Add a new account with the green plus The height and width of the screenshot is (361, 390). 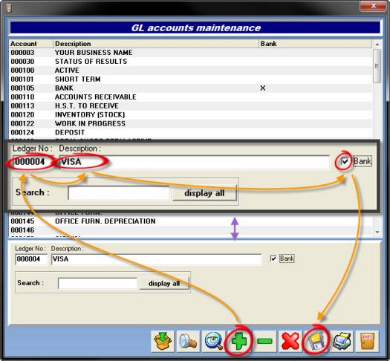click(x=239, y=342)
